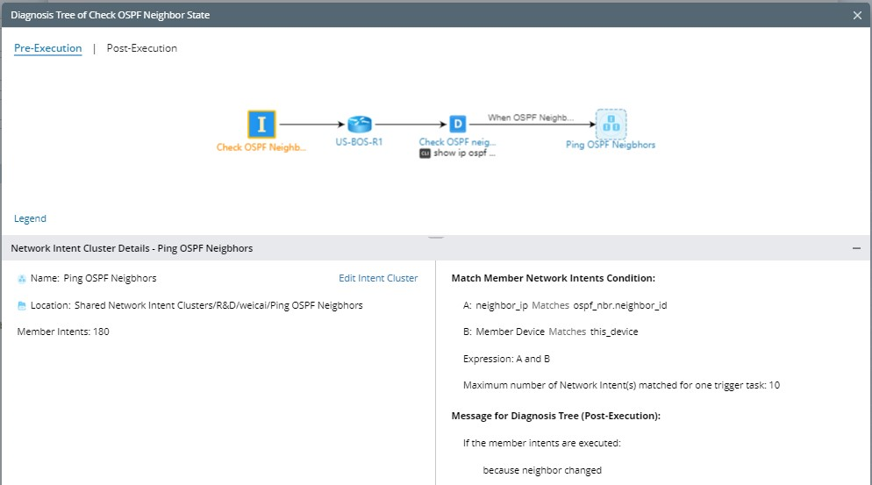Collapse the Network Intent Cluster Details panel

(x=856, y=249)
